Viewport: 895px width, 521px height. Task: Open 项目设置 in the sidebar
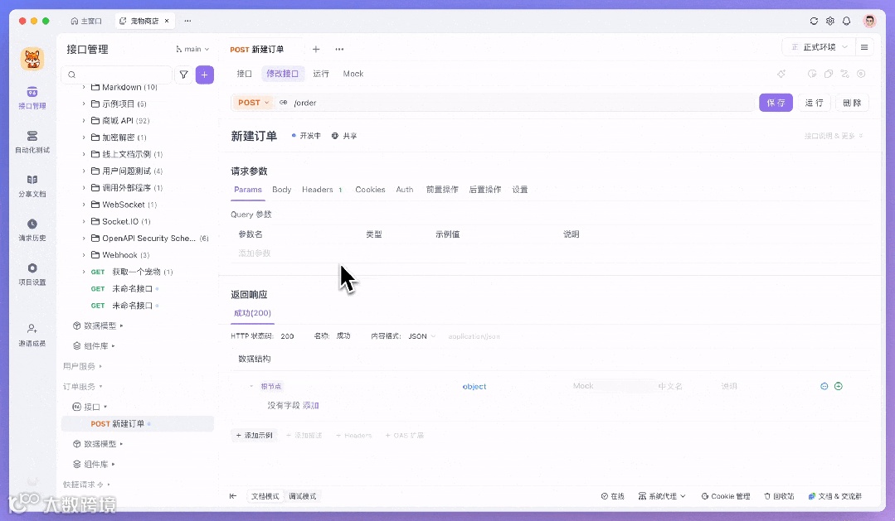point(32,273)
